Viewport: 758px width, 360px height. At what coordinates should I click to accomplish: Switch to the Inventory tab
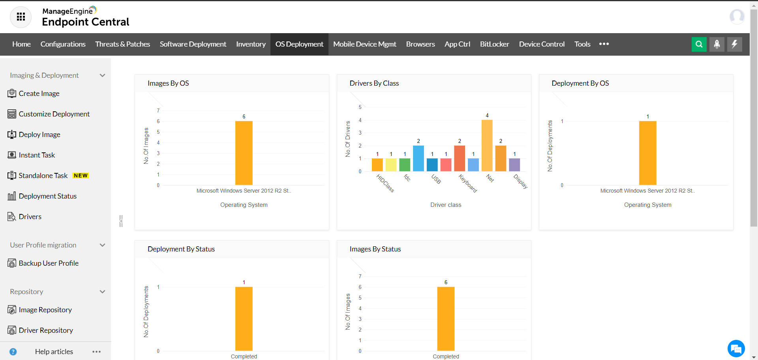(251, 44)
